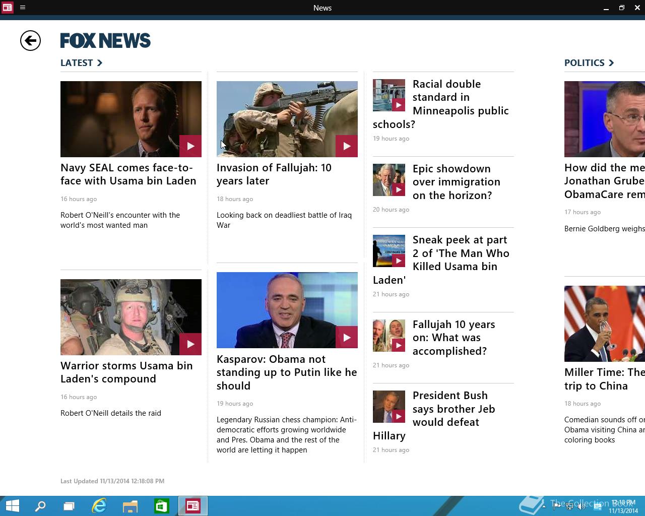Open the Windows Start button

coord(12,506)
